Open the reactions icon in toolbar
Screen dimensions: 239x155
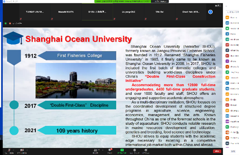click(x=146, y=150)
